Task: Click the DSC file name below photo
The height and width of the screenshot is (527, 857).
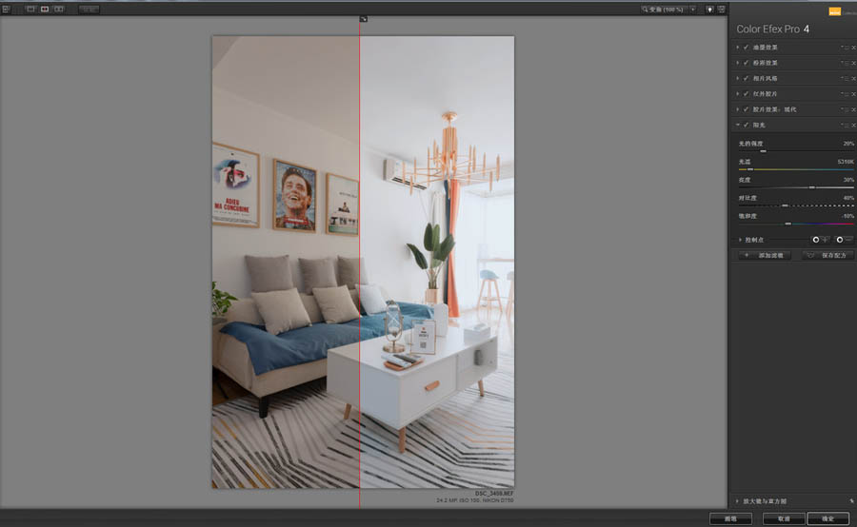Action: point(494,494)
